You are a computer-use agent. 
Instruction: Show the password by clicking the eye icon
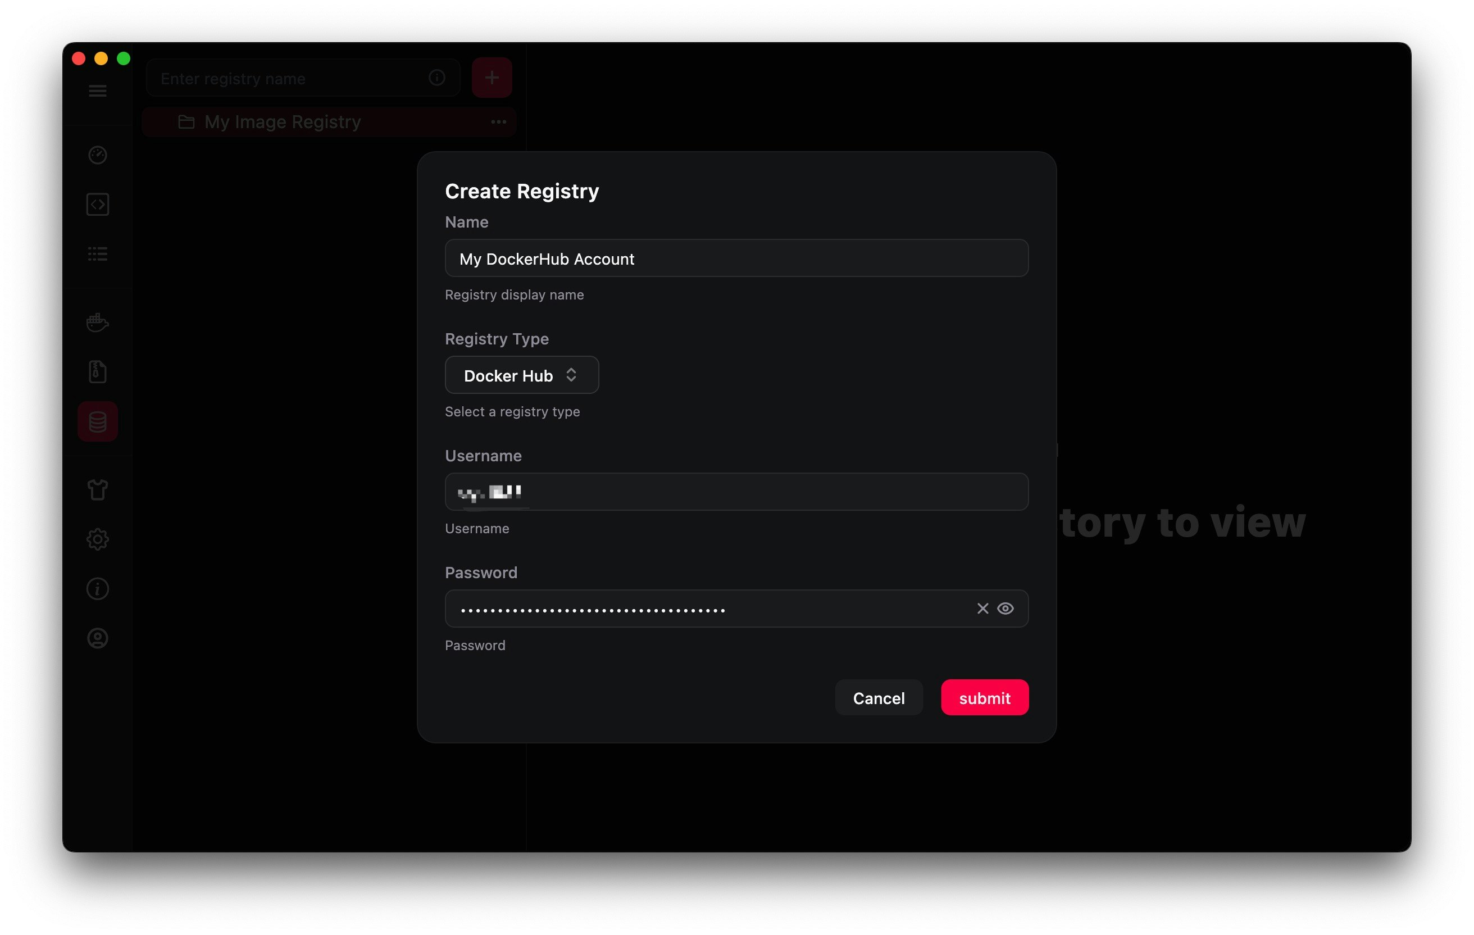point(1006,609)
